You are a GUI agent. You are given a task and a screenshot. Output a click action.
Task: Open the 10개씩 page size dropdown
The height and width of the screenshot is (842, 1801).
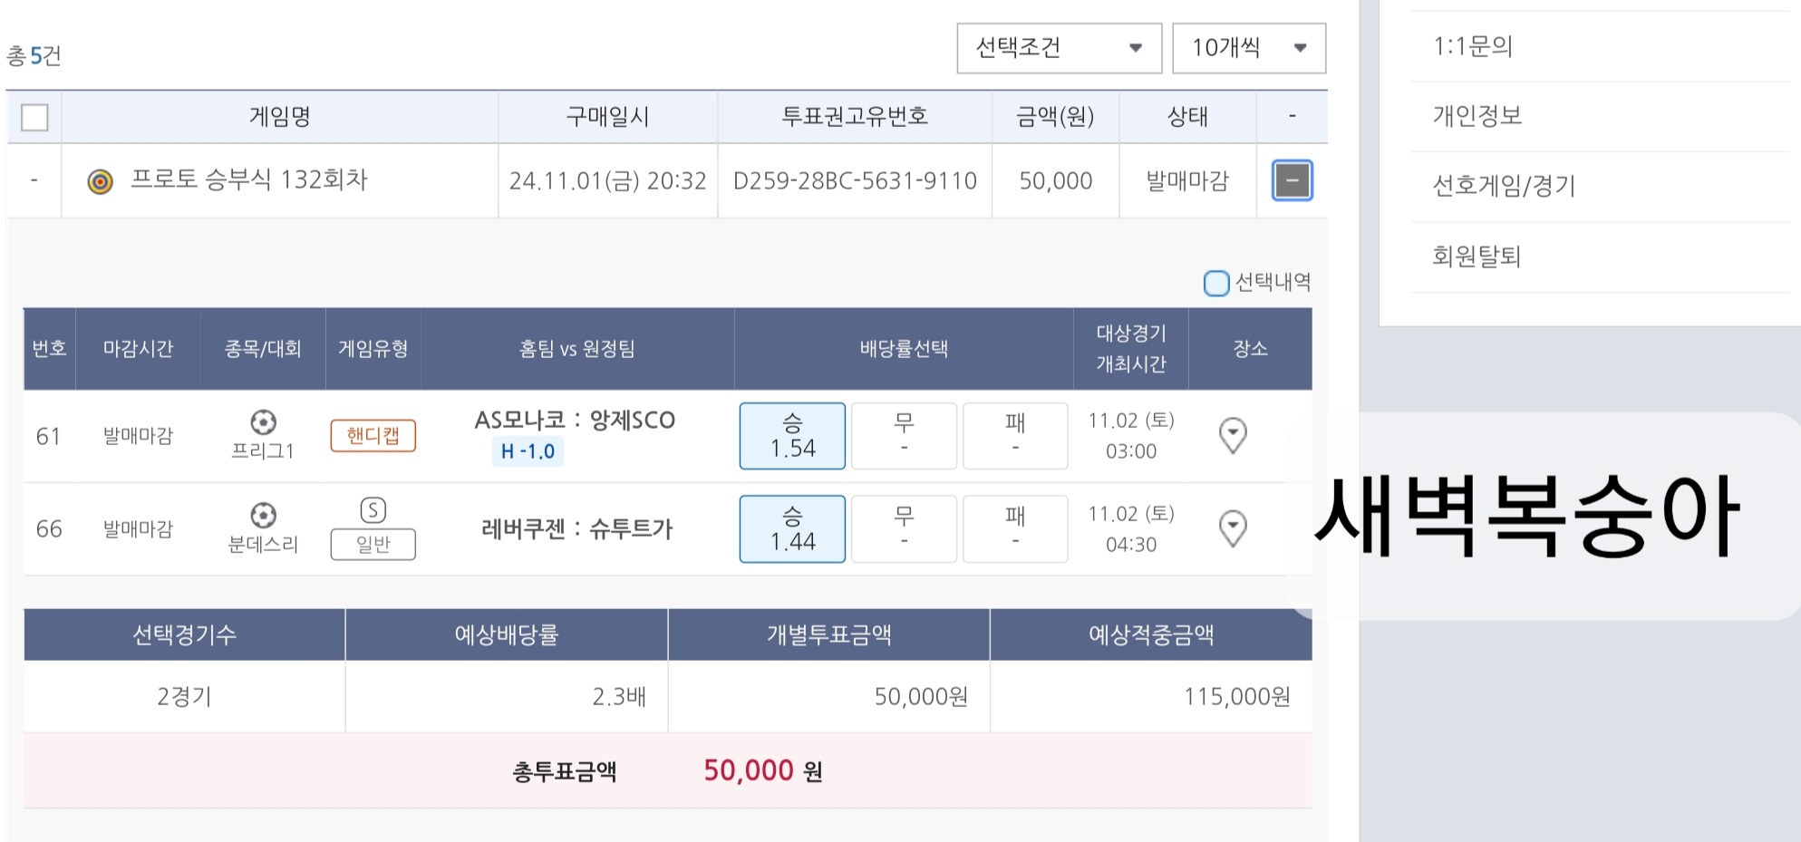pos(1248,48)
